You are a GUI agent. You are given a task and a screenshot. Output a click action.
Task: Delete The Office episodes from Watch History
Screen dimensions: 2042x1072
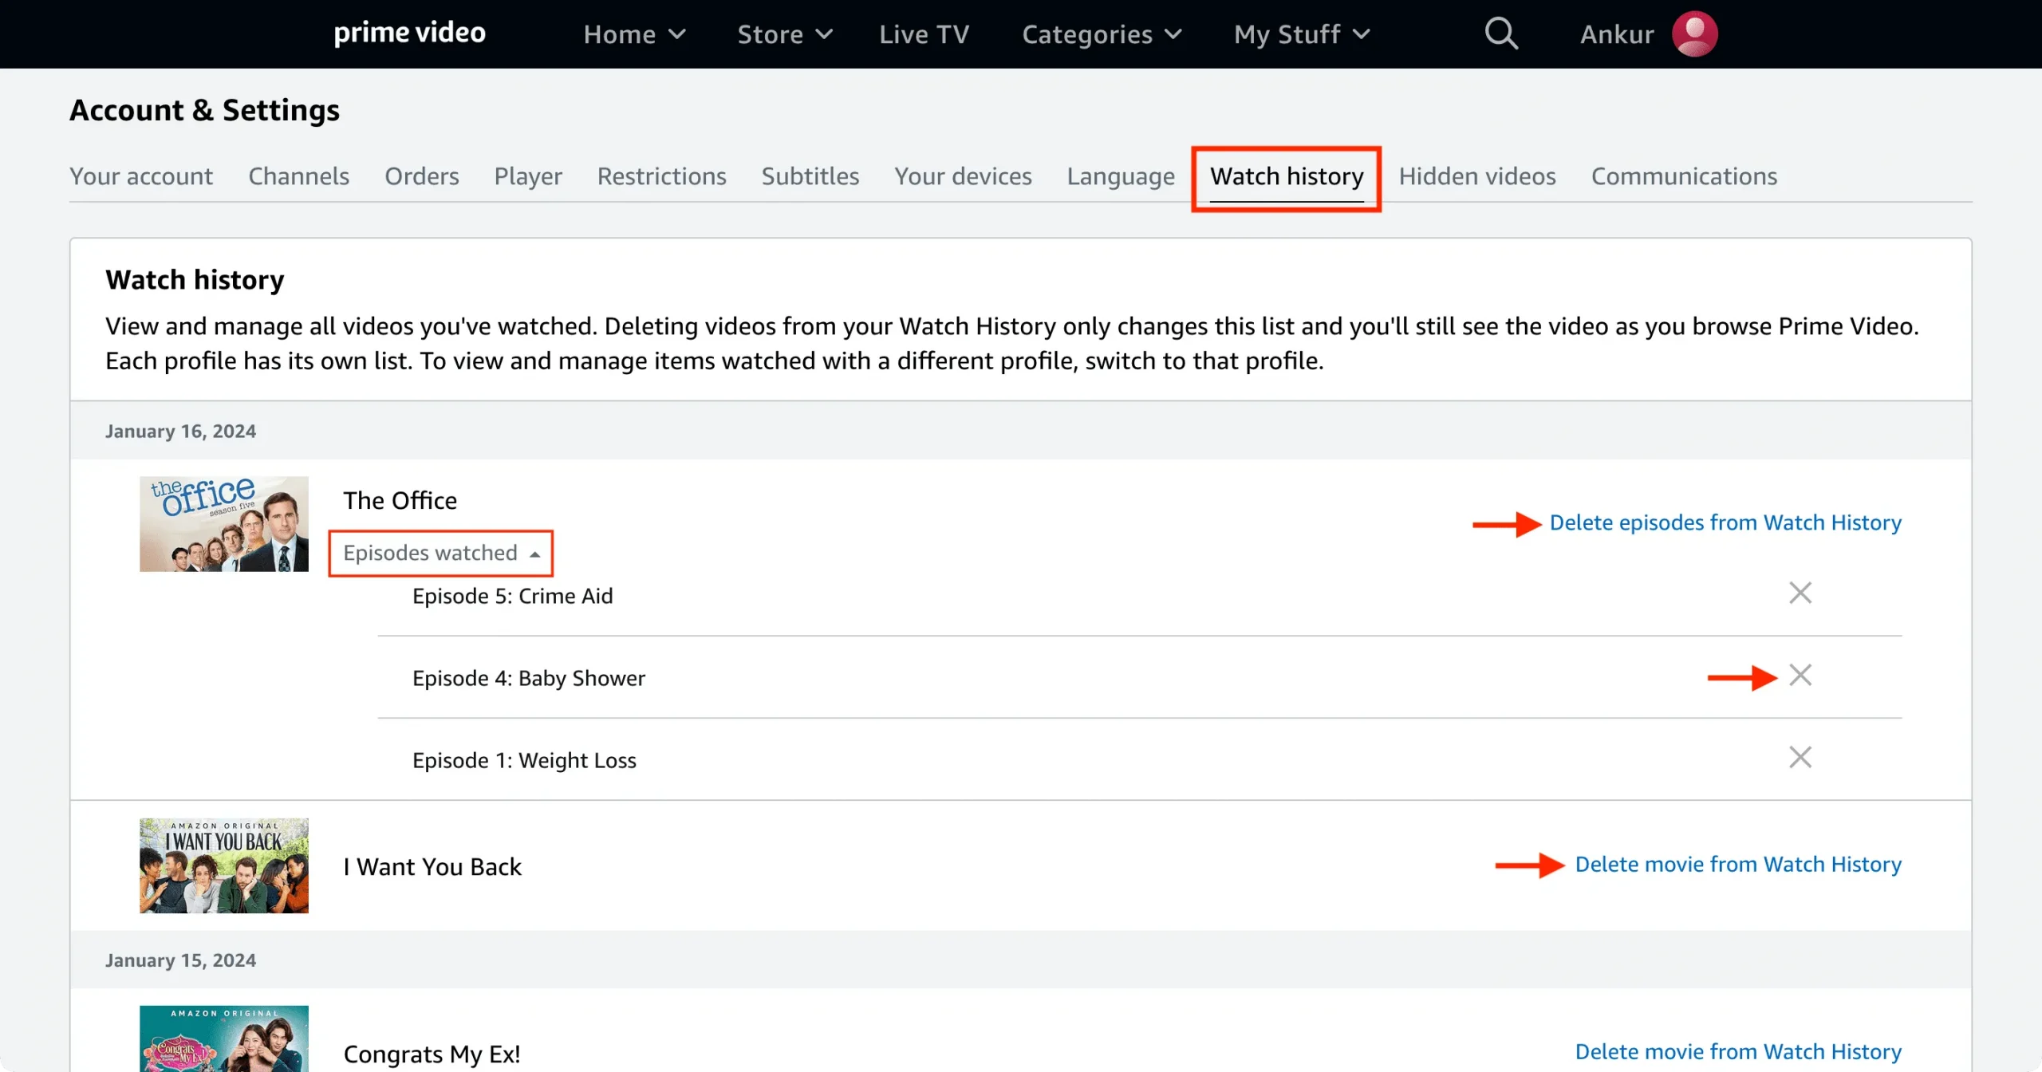click(1726, 522)
